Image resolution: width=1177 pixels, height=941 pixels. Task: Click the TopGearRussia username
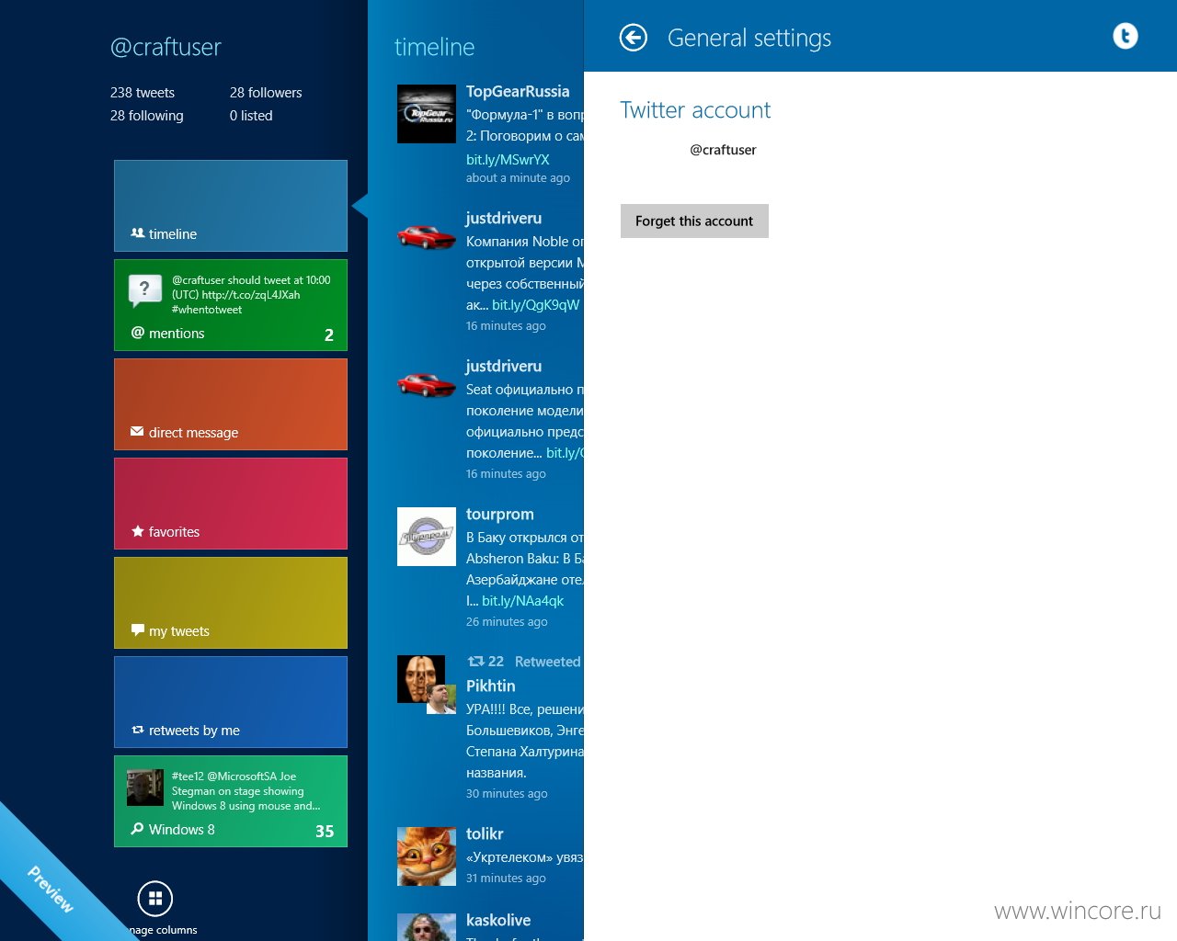[x=518, y=92]
